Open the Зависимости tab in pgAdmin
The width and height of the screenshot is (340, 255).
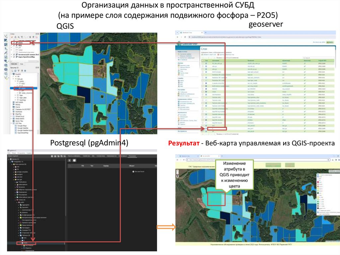pos(112,156)
